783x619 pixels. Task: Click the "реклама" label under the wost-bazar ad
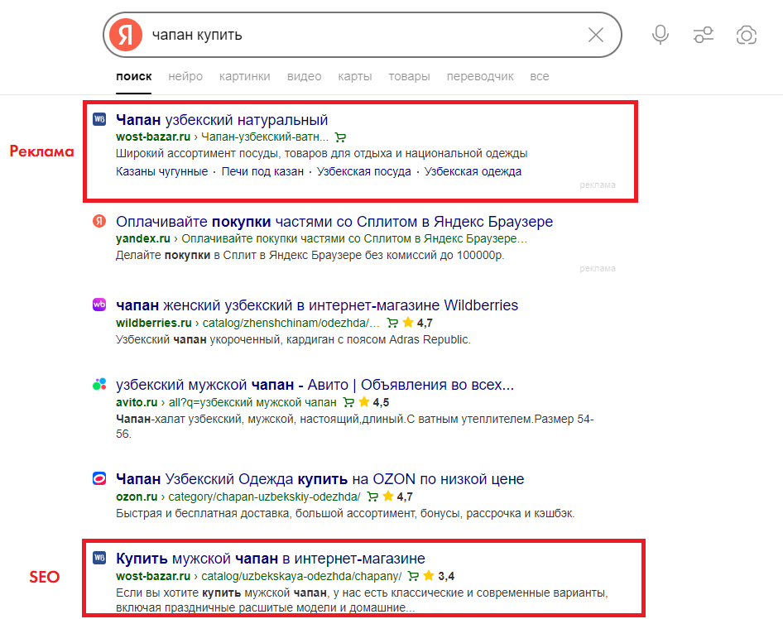pyautogui.click(x=598, y=185)
